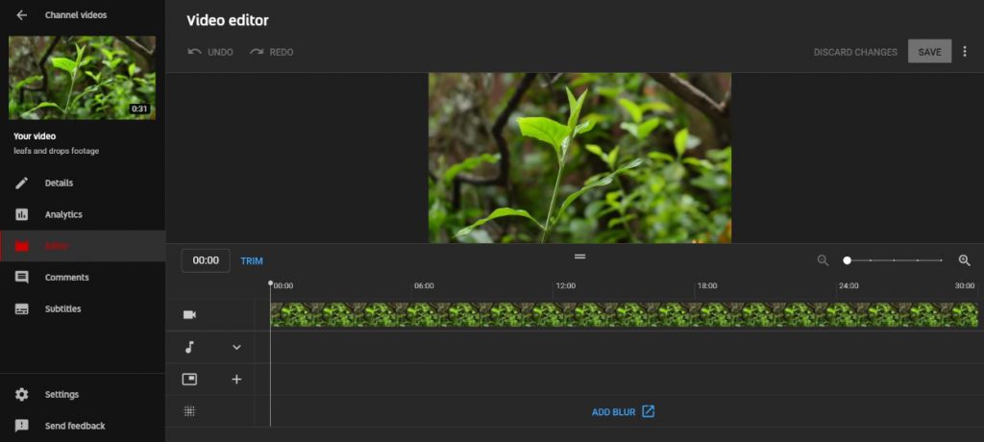Open the Analytics bar chart icon
984x442 pixels.
pos(22,214)
